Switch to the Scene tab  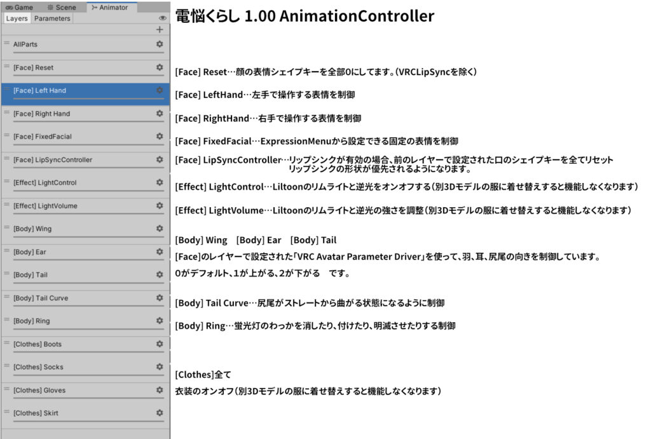pos(62,7)
